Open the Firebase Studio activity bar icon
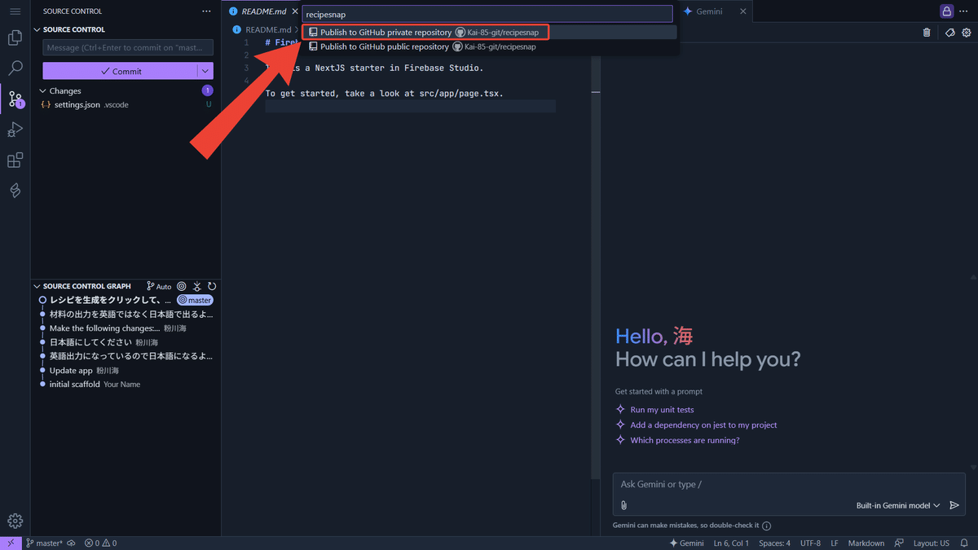 (15, 191)
